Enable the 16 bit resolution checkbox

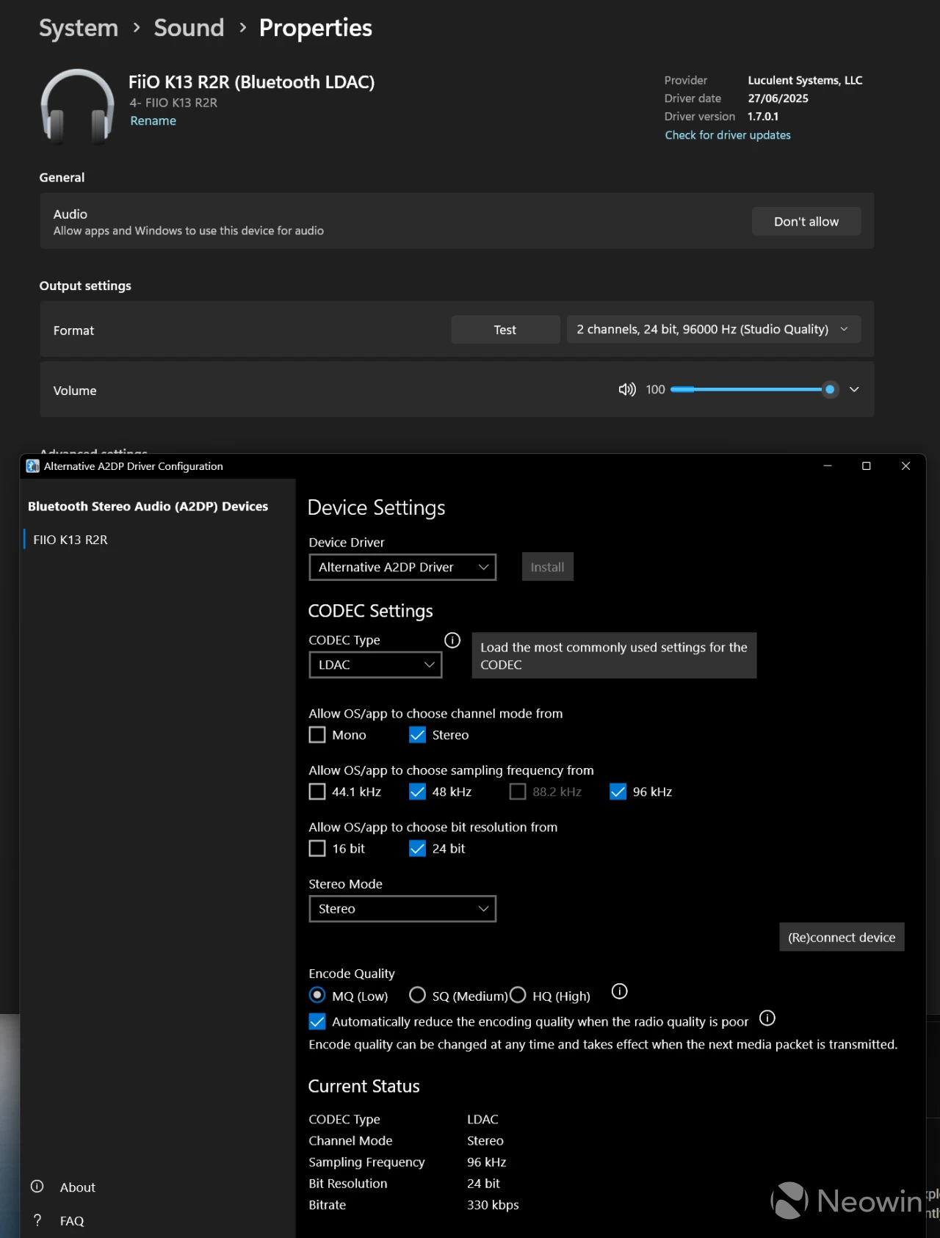pos(317,849)
